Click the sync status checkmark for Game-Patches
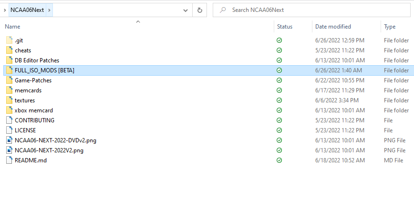The image size is (414, 199). [x=279, y=80]
